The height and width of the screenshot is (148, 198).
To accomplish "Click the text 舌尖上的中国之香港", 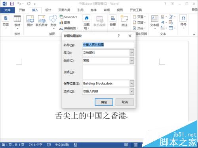I will [91, 116].
